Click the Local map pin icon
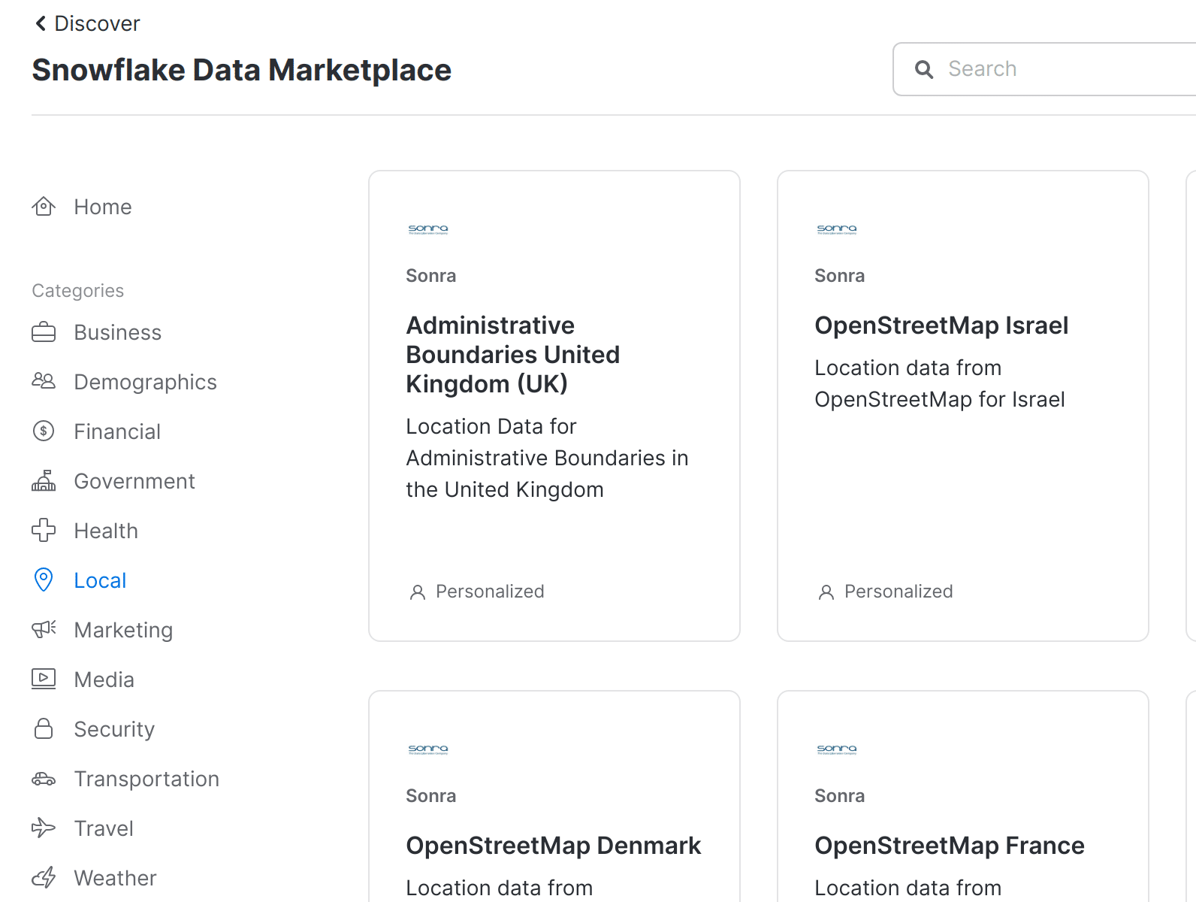Screen dimensions: 1196x902 coord(44,580)
